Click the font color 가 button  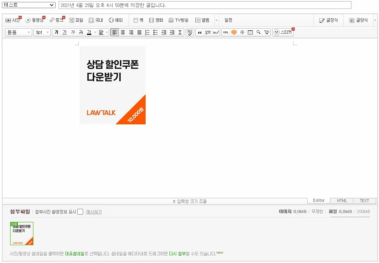pyautogui.click(x=89, y=32)
